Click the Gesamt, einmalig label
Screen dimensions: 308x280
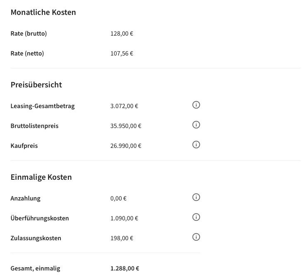[35, 268]
